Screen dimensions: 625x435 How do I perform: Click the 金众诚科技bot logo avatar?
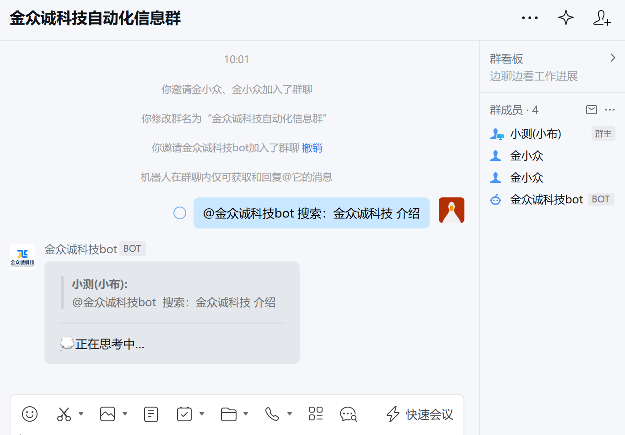pyautogui.click(x=22, y=257)
